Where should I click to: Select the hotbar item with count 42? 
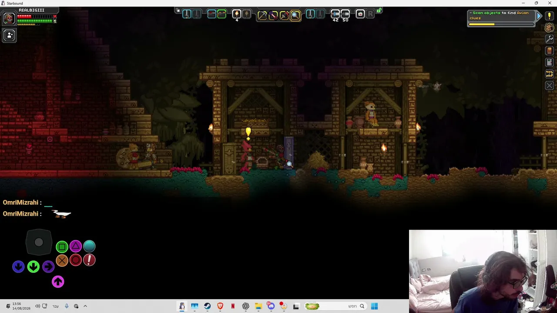(335, 15)
